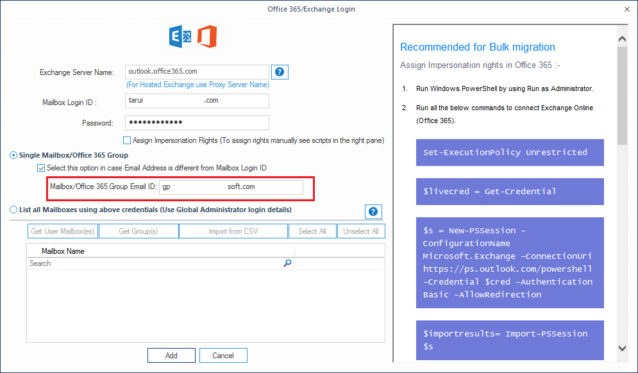Click the Exchange Server Name field
The width and height of the screenshot is (638, 373).
[197, 72]
